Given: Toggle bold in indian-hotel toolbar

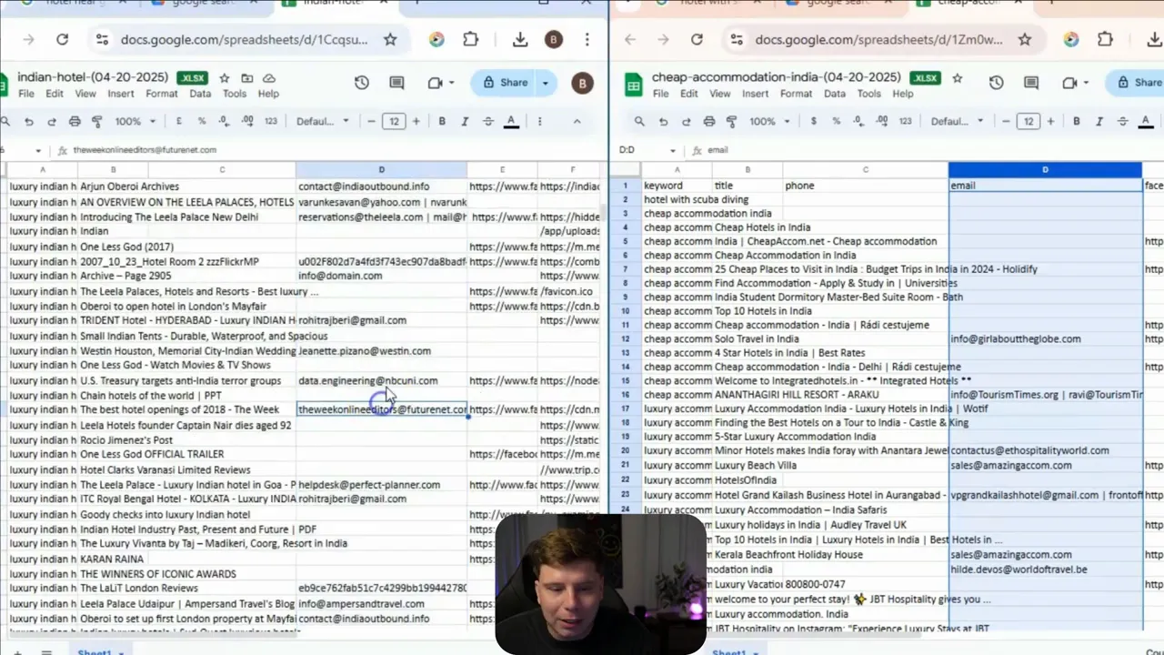Looking at the screenshot, I should pyautogui.click(x=442, y=121).
